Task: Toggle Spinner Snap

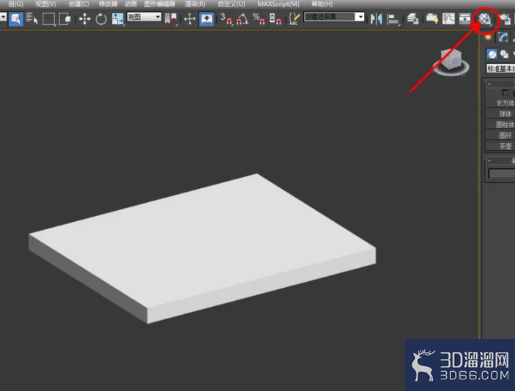Action: click(275, 19)
